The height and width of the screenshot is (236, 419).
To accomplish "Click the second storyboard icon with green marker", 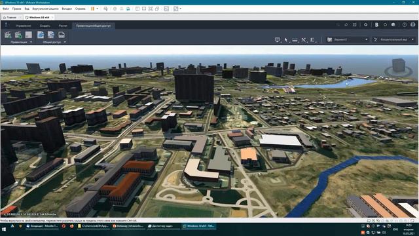I will point(18,35).
